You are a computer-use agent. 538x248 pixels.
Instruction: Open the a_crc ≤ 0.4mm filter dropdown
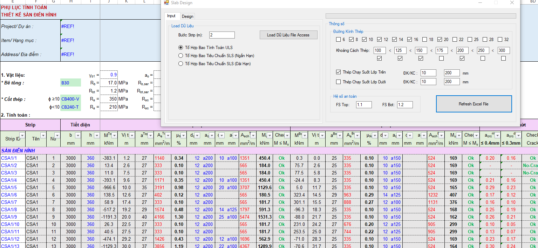coord(497,136)
